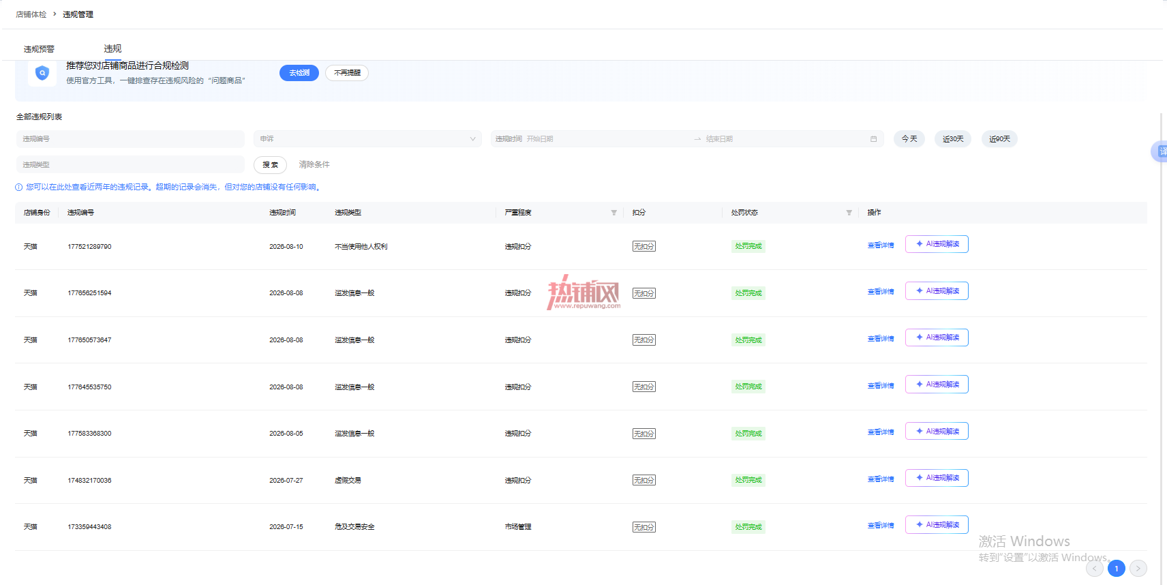Click the 违规时间 column header
The width and height of the screenshot is (1167, 585).
pos(282,213)
